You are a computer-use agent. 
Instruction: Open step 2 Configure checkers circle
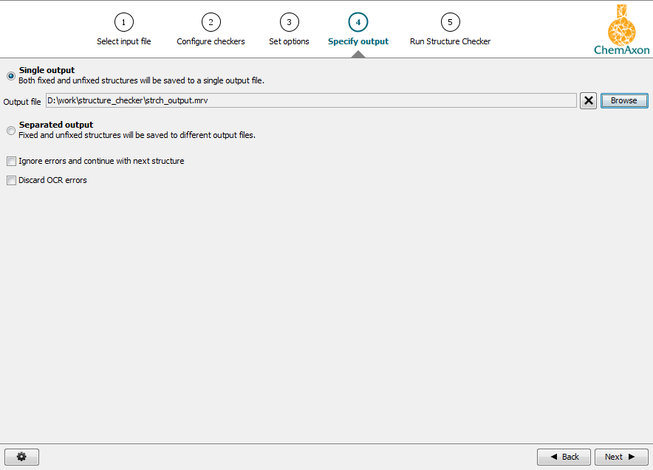(211, 22)
